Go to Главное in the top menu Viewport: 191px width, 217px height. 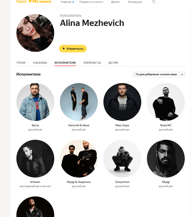[66, 2]
